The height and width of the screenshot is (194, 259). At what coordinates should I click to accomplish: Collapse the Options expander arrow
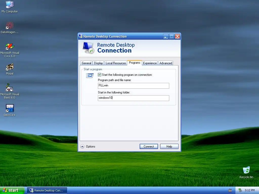[82, 147]
